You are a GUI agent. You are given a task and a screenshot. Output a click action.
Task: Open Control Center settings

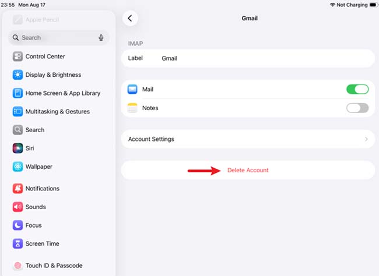tap(45, 56)
